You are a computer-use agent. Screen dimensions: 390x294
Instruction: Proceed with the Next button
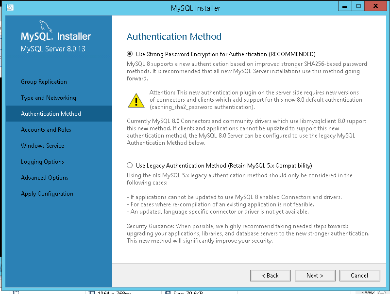coord(315,276)
